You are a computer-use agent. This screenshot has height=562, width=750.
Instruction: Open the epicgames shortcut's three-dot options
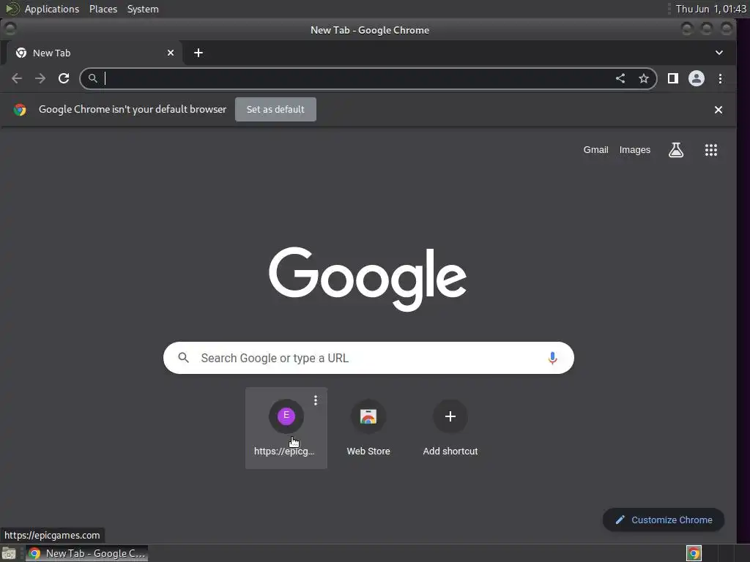(x=316, y=400)
